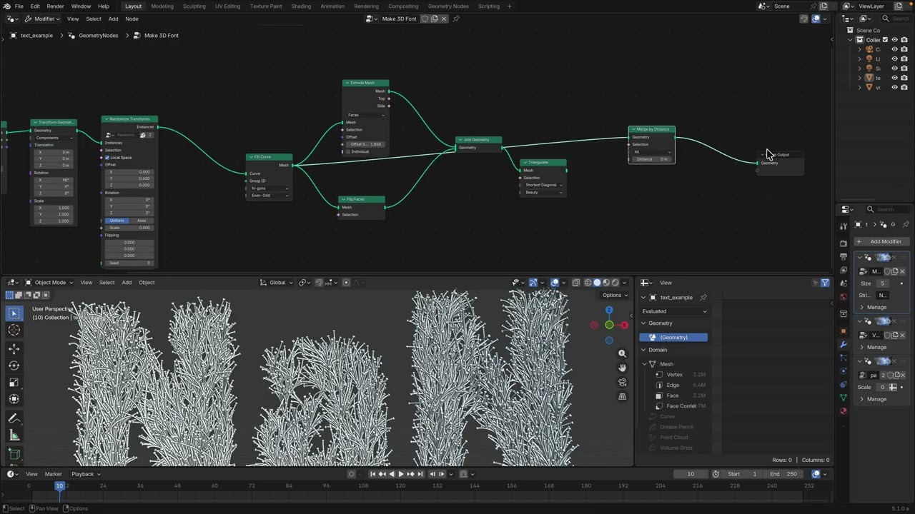Viewport: 915px width, 514px height.
Task: Click the Add Modifier button
Action: 881,241
